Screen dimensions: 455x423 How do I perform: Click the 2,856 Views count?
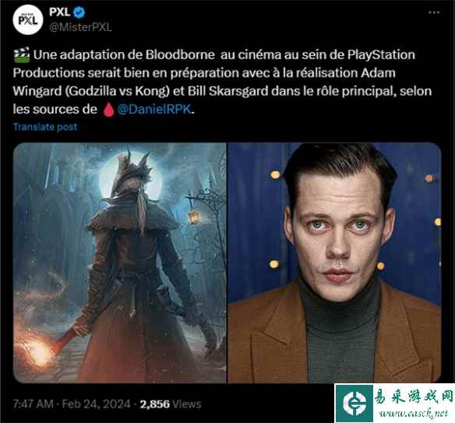tap(171, 404)
